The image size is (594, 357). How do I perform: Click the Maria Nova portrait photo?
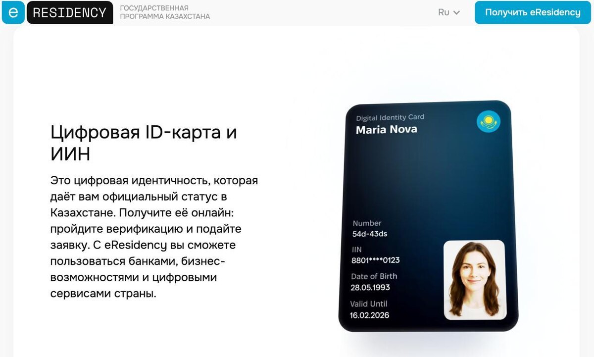coord(474,280)
